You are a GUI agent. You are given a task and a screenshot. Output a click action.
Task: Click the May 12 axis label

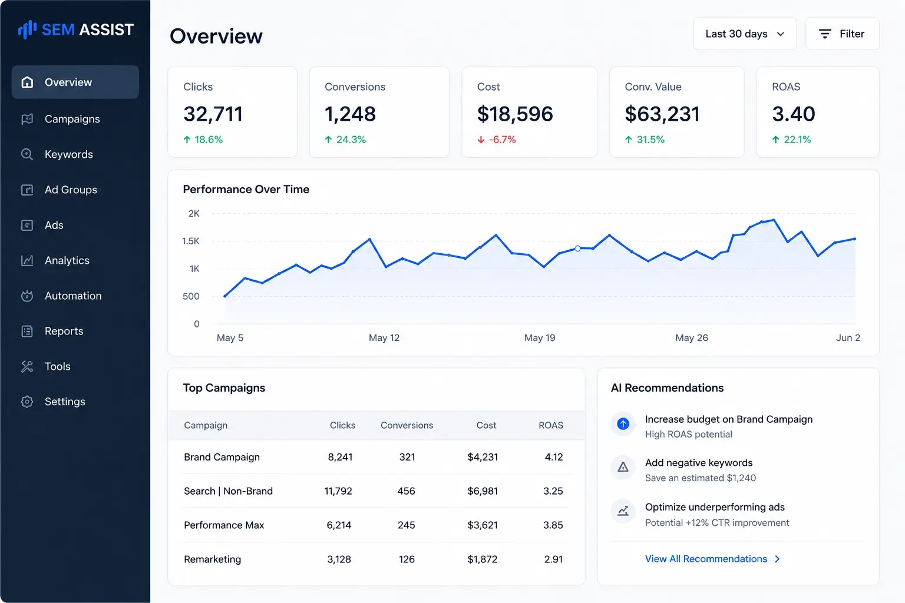[x=384, y=338]
